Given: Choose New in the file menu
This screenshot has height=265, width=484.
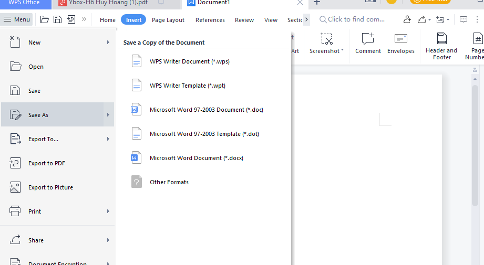Looking at the screenshot, I should pos(57,43).
